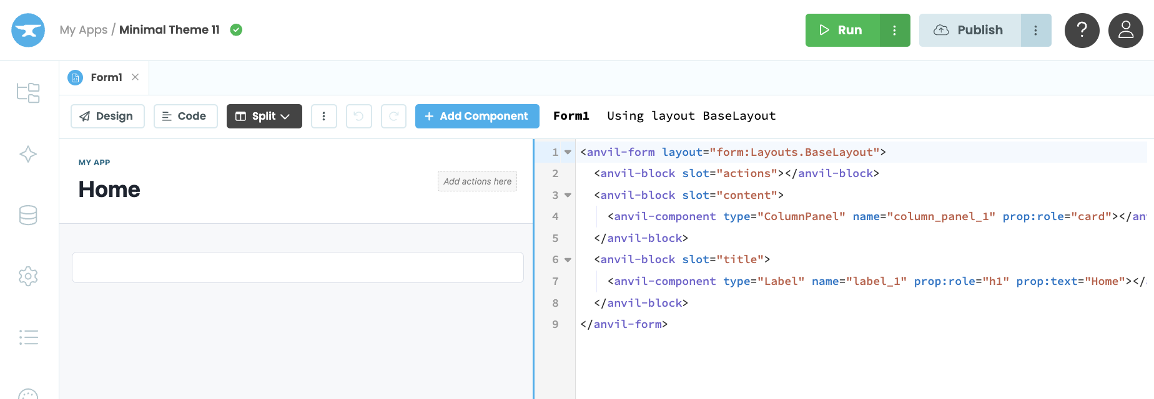This screenshot has height=399, width=1154.
Task: Click Add Component button
Action: pos(477,116)
